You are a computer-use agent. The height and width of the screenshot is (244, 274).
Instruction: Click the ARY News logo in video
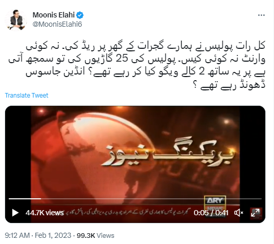click(x=215, y=204)
